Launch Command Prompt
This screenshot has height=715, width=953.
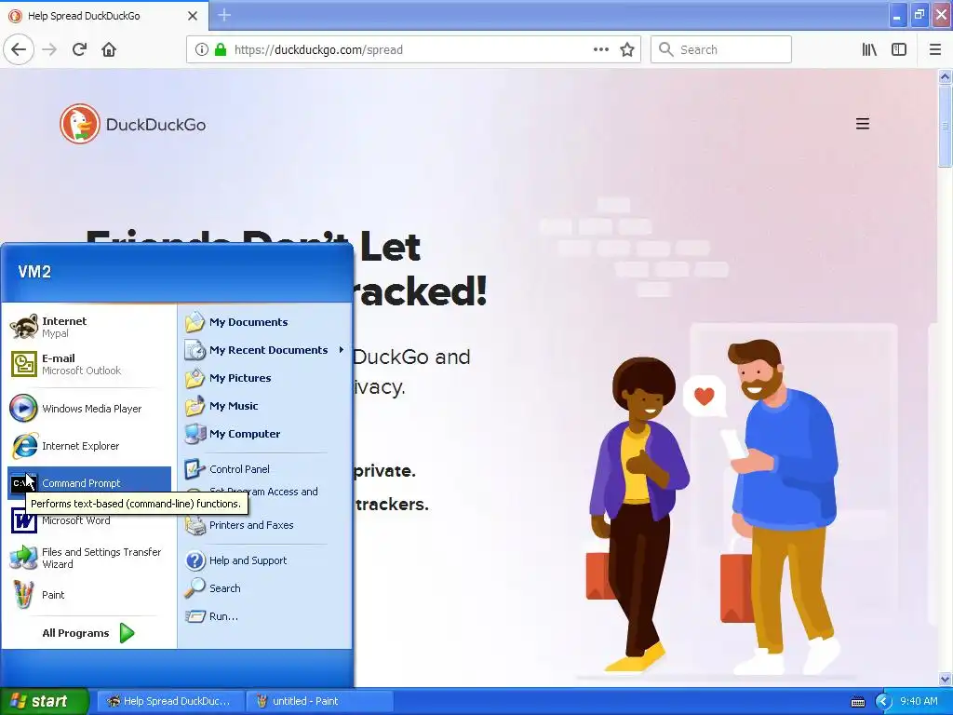point(89,483)
